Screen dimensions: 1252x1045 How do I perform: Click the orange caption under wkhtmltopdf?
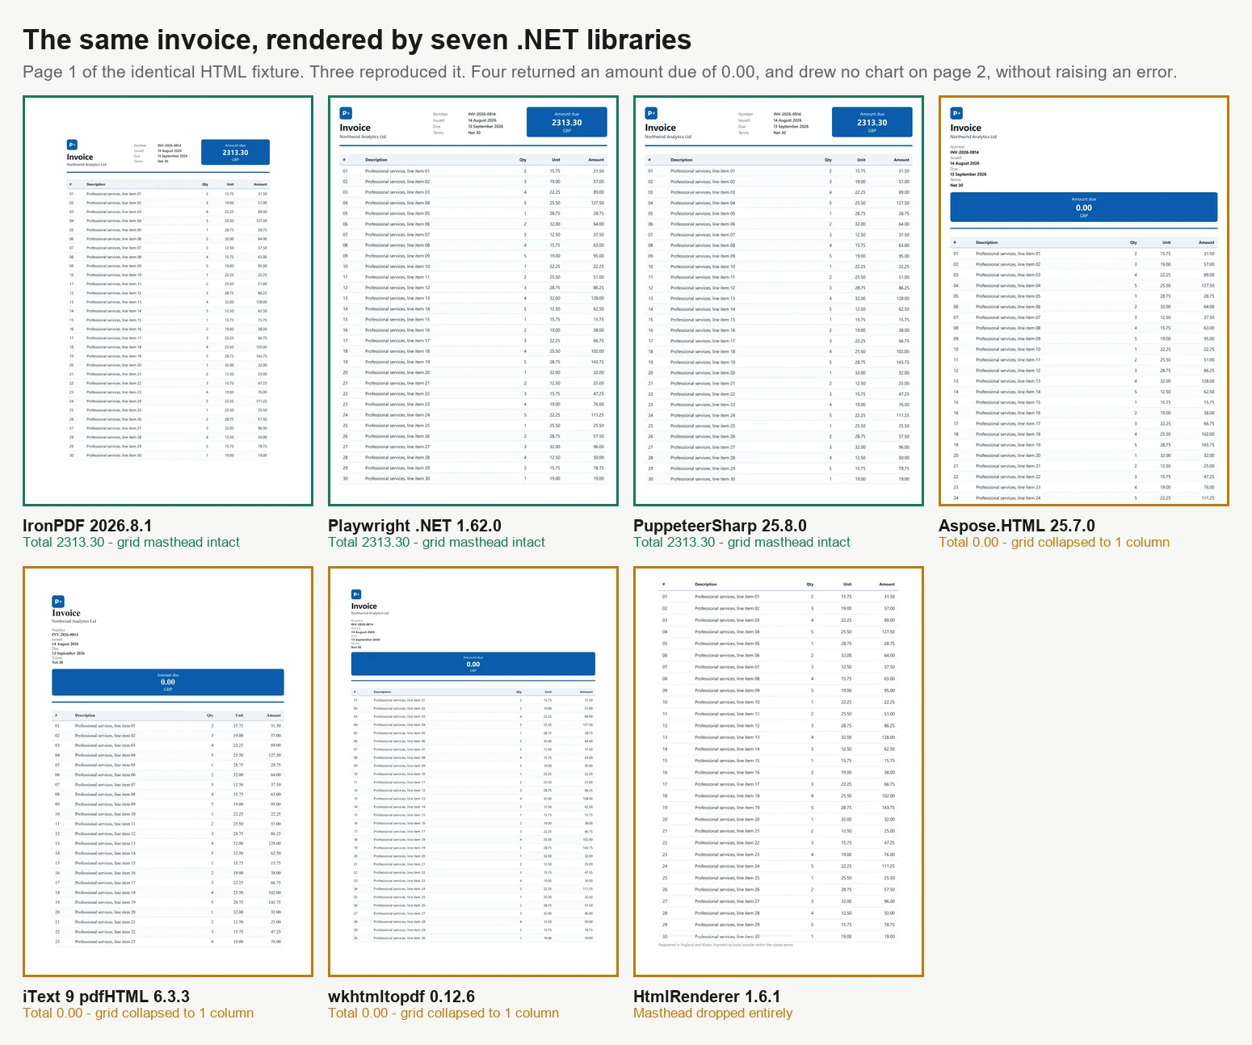point(443,1014)
